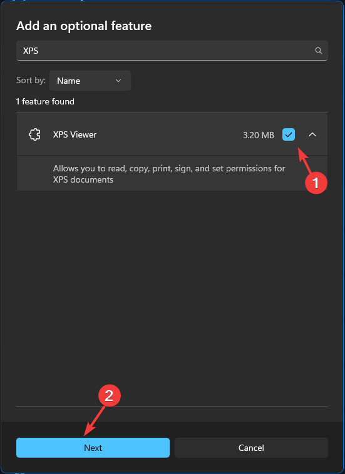The width and height of the screenshot is (345, 474).
Task: Click the "1 feature found" text
Action: pos(45,101)
